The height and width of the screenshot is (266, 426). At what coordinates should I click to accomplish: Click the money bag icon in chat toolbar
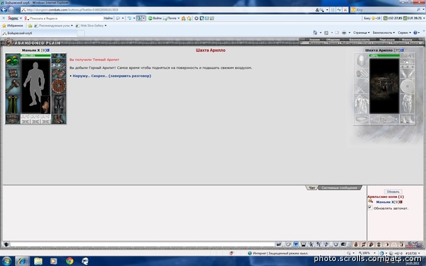356,245
